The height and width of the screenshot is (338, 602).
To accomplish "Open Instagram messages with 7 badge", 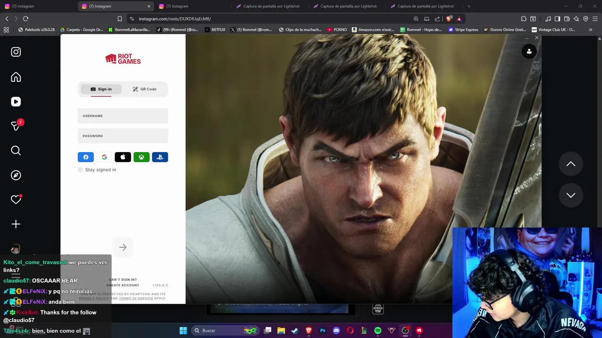I will pos(16,125).
